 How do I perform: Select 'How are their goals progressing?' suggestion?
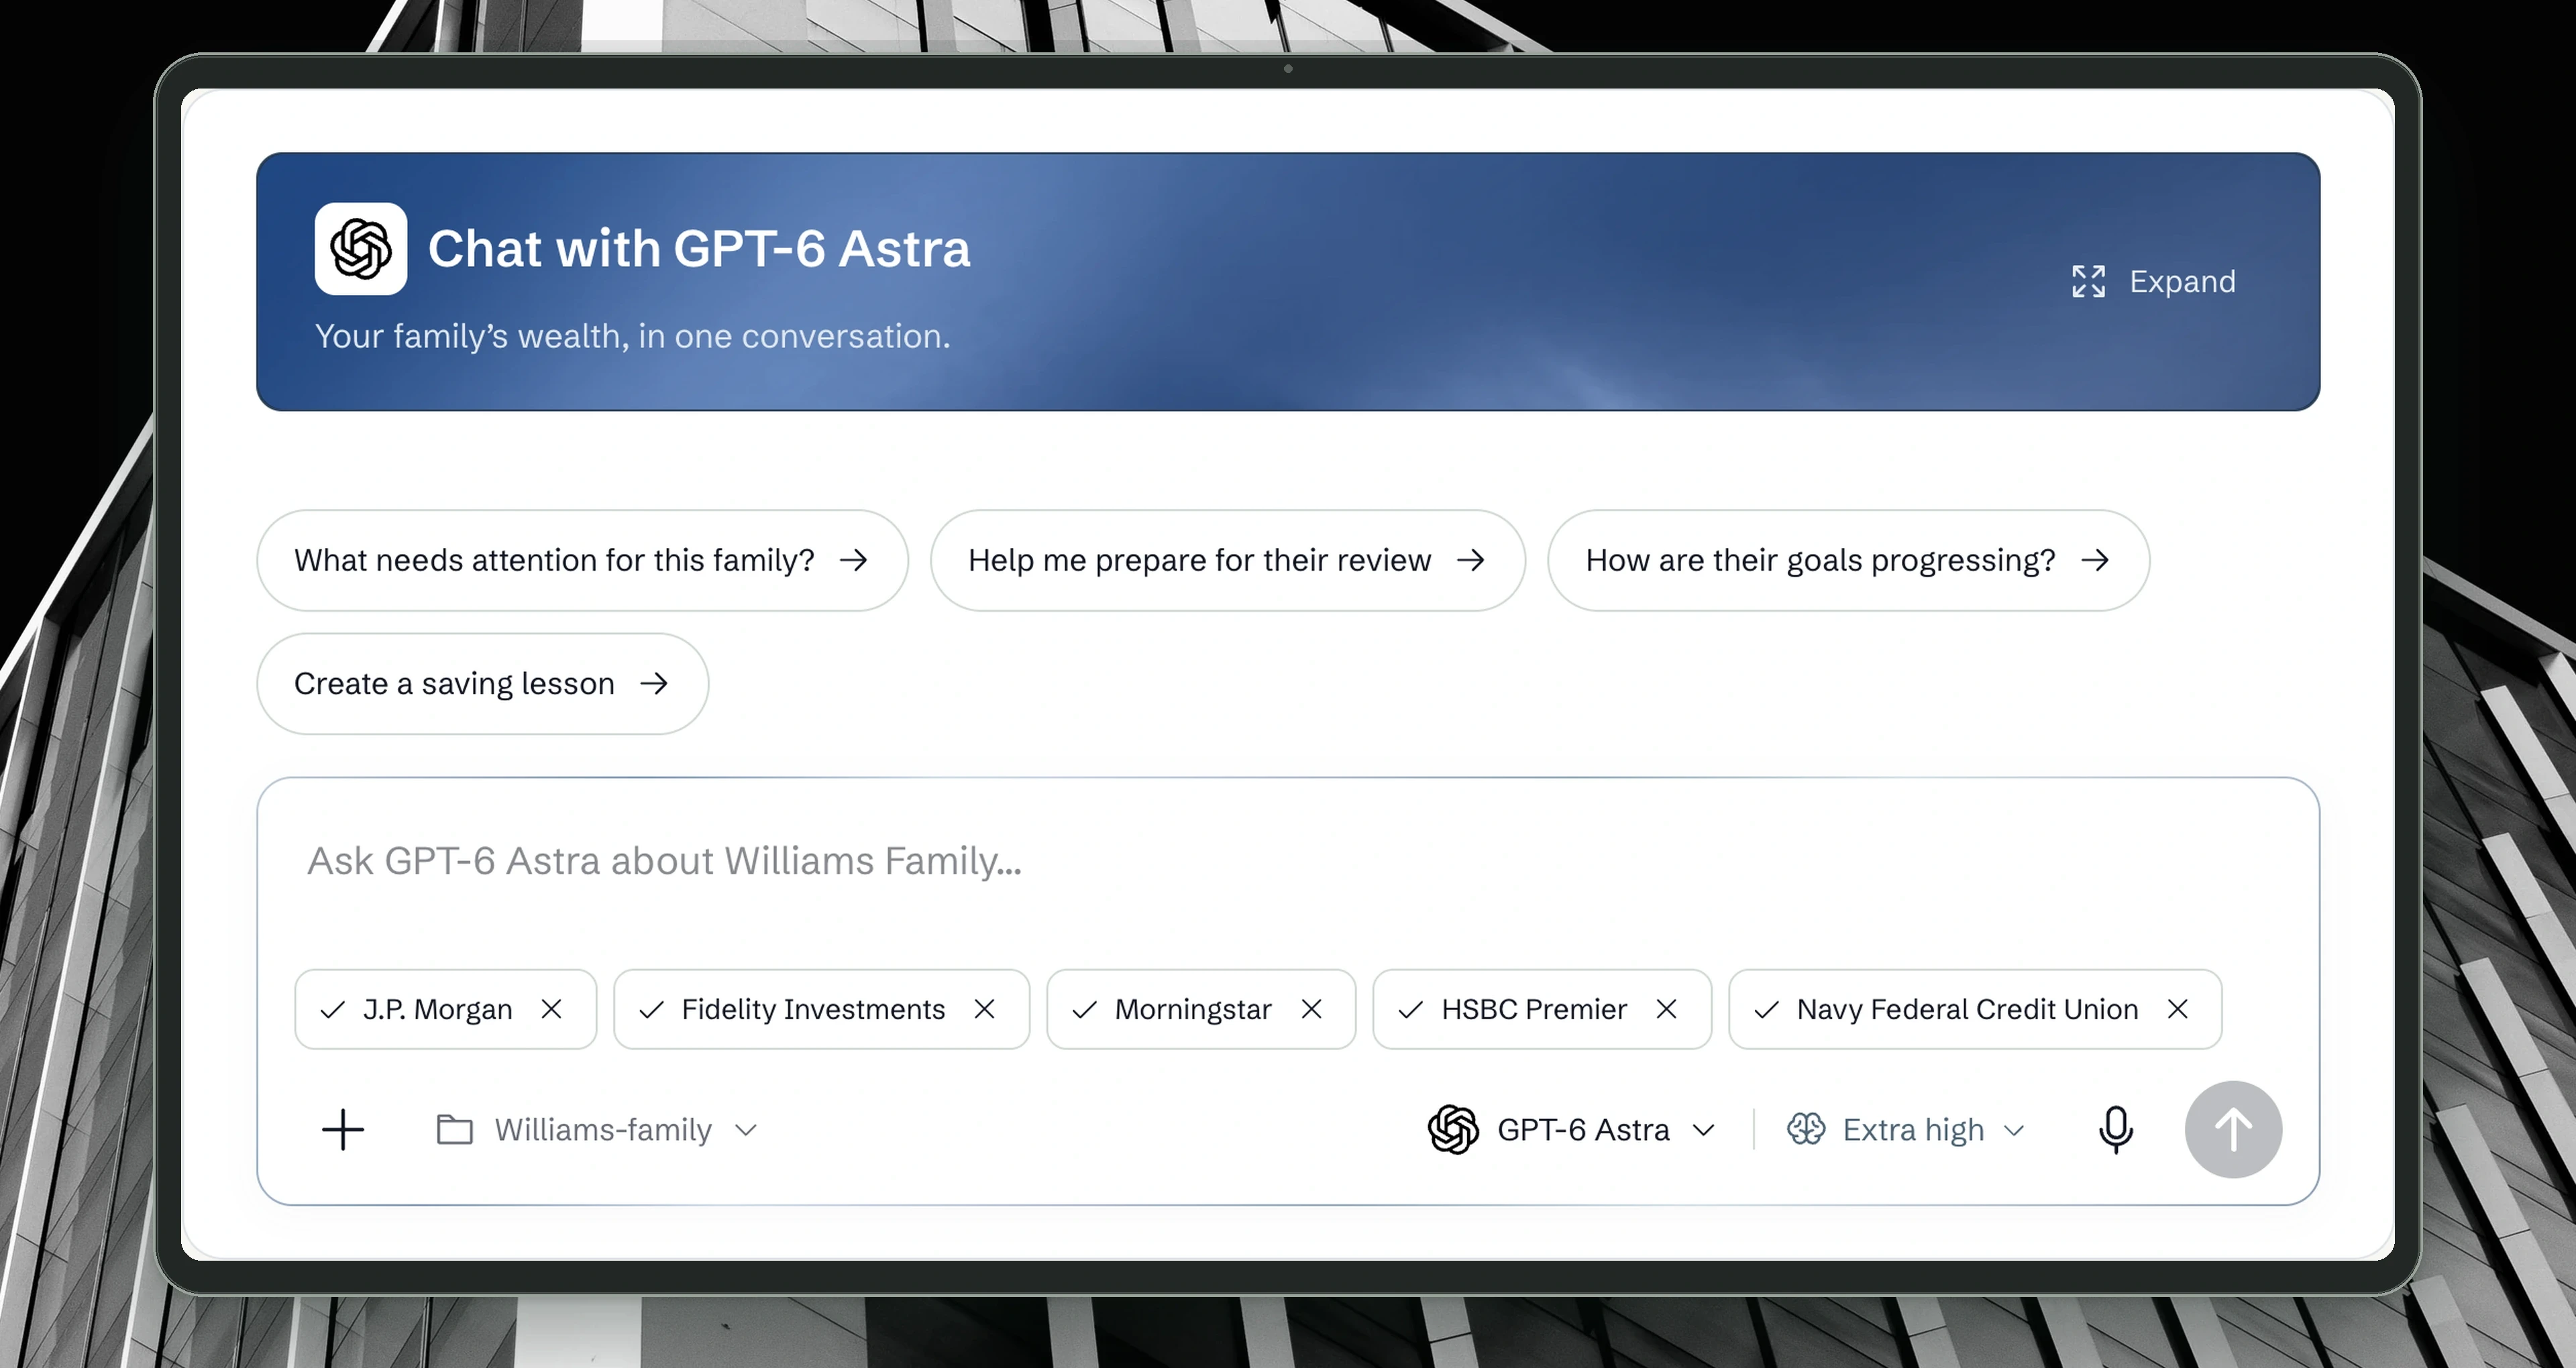pyautogui.click(x=1848, y=561)
